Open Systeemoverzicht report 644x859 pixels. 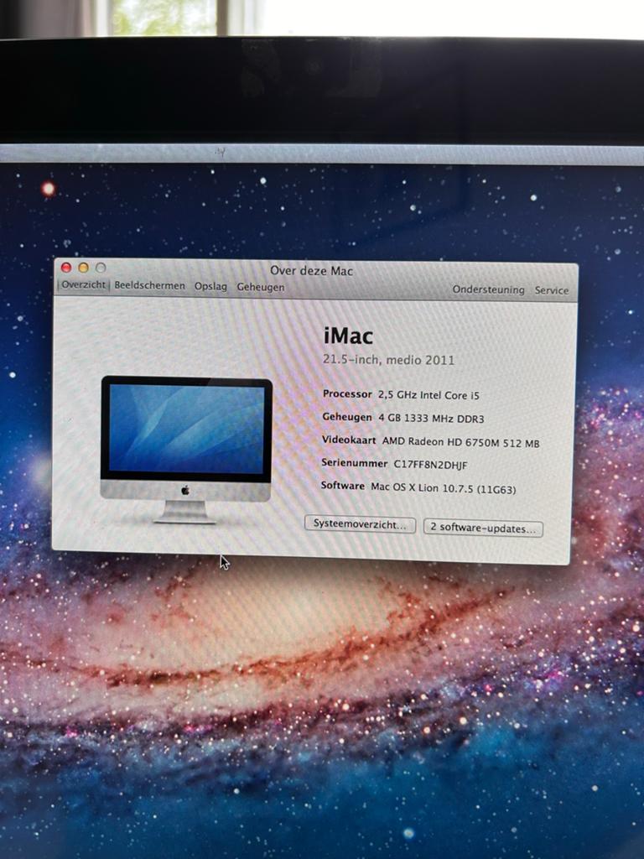pos(360,524)
